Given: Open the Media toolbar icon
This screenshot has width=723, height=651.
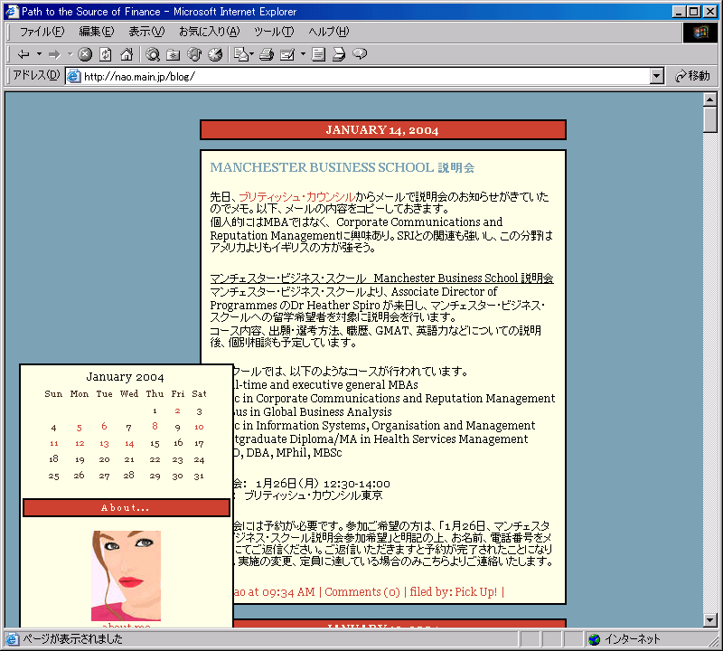Looking at the screenshot, I should pos(194,54).
